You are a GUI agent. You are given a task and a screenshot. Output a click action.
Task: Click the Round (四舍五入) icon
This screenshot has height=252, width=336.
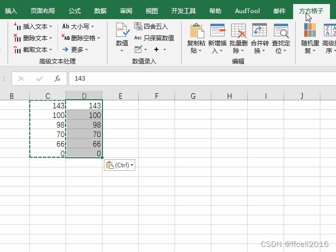[x=138, y=26]
